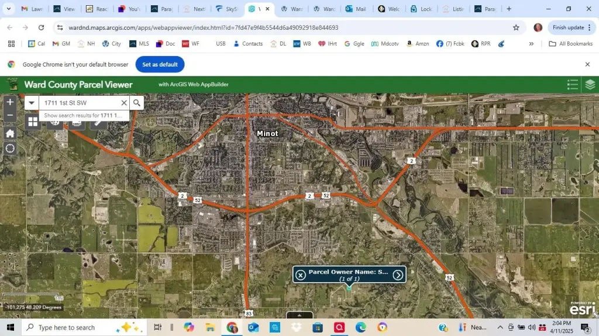
Task: Zoom out on the parcel map
Action: click(x=10, y=115)
